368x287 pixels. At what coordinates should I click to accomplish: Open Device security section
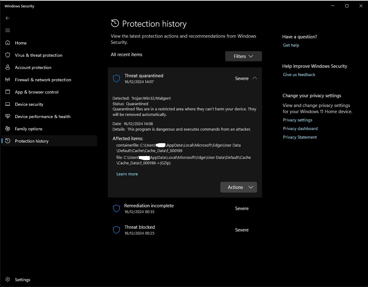49,104
